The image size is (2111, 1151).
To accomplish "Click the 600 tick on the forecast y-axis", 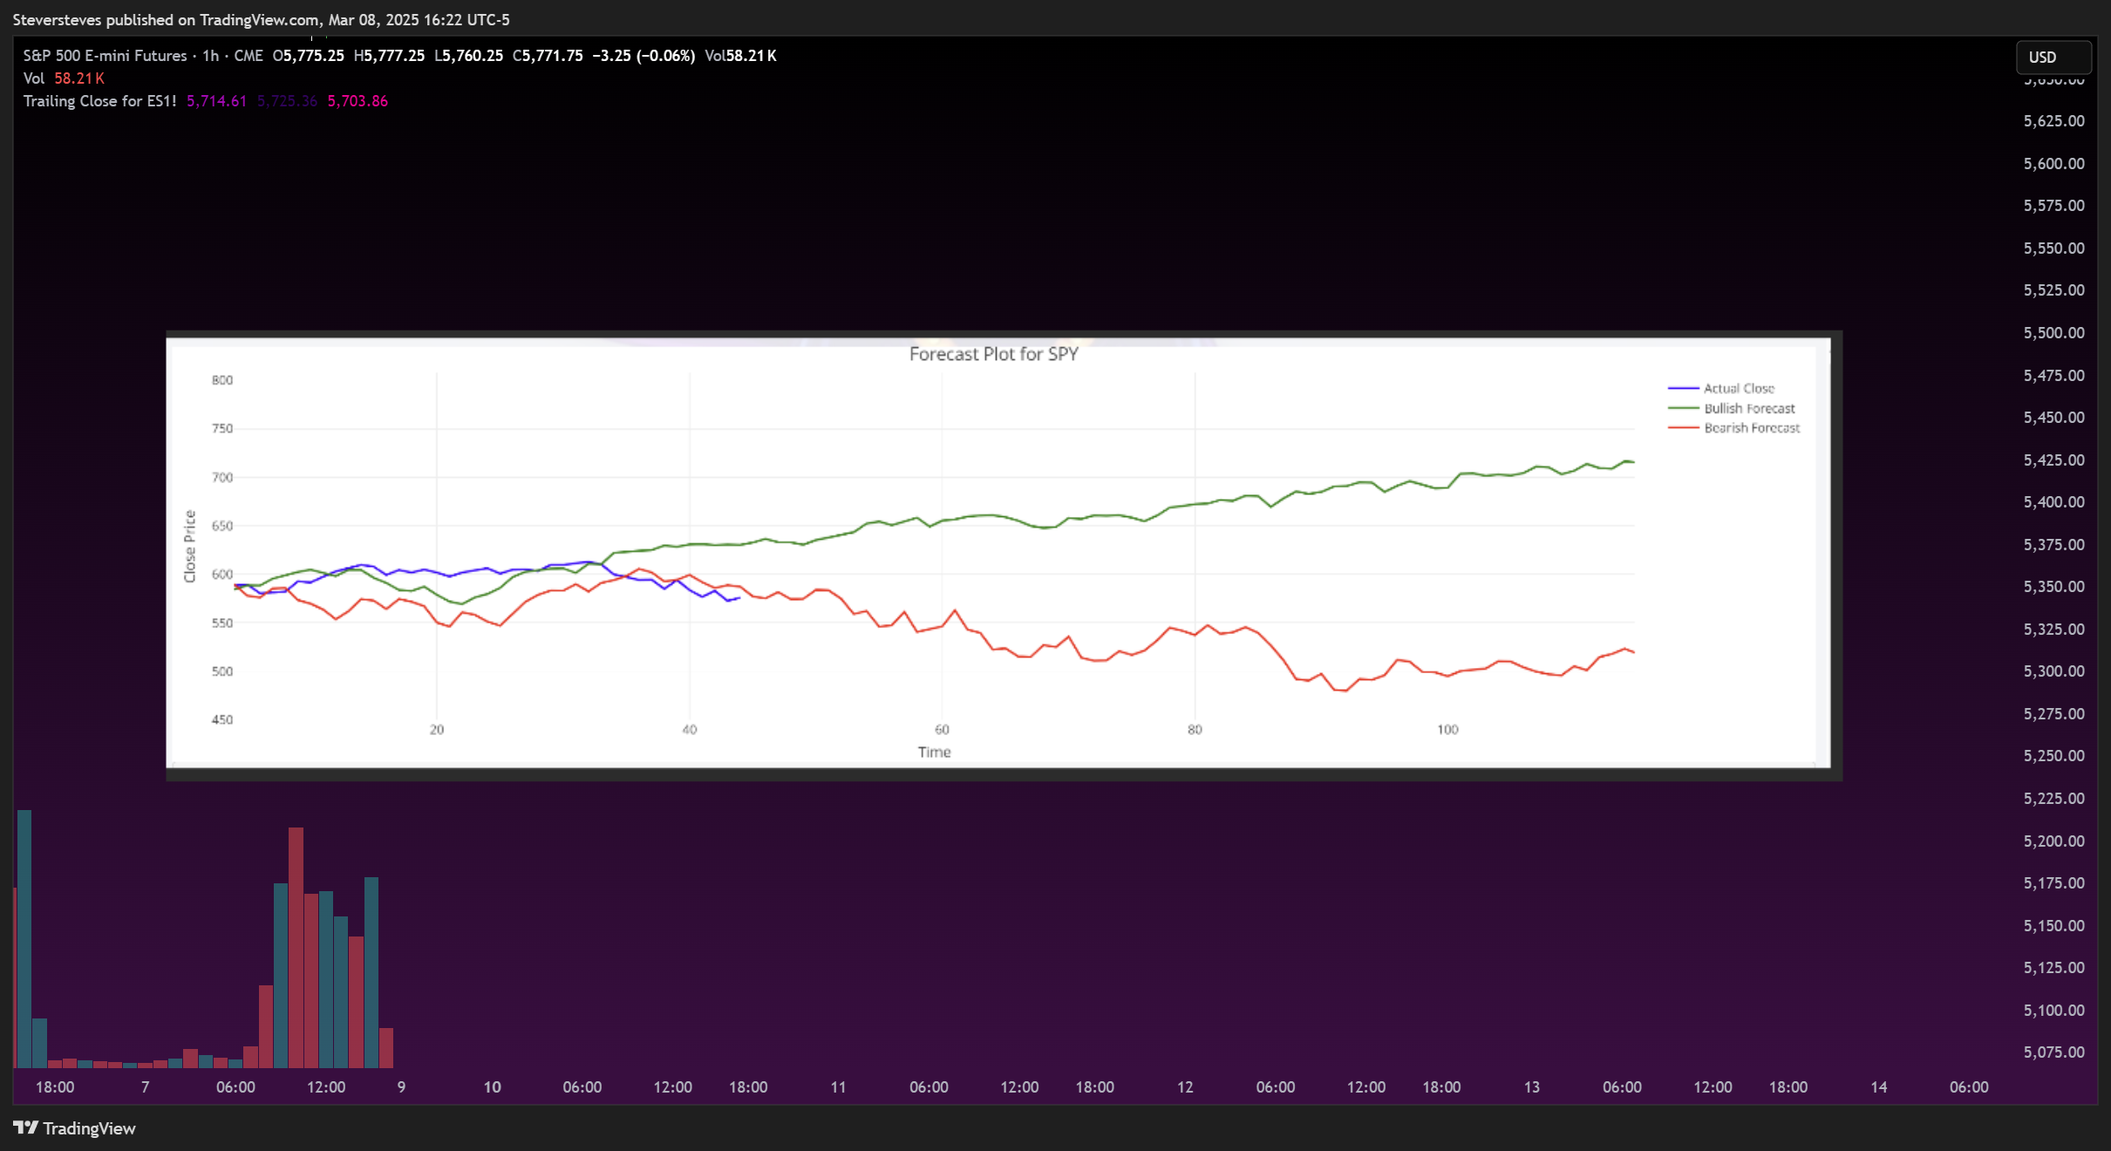I will pyautogui.click(x=222, y=574).
